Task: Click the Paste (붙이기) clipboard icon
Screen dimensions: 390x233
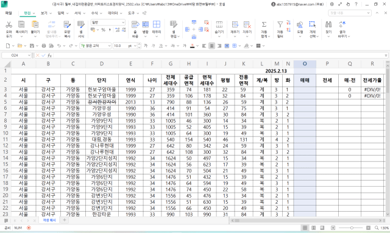Action: (x=35, y=24)
